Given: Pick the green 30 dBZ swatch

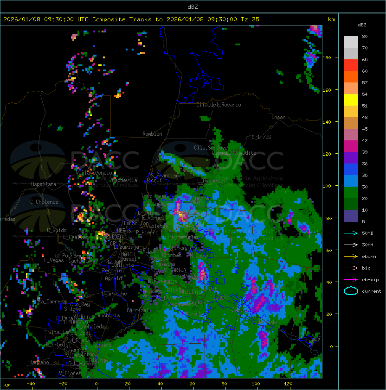Looking at the screenshot, I should [x=351, y=193].
